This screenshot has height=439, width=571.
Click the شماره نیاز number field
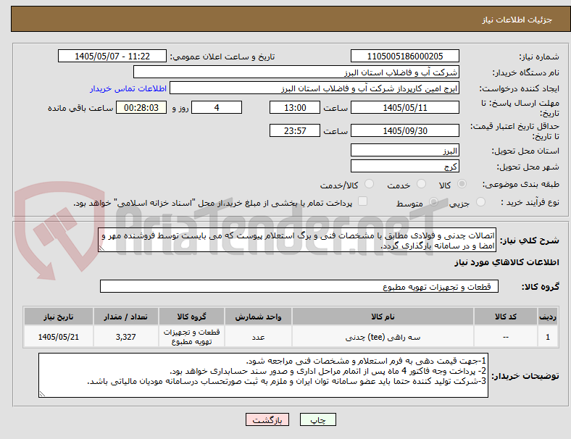[x=404, y=56]
